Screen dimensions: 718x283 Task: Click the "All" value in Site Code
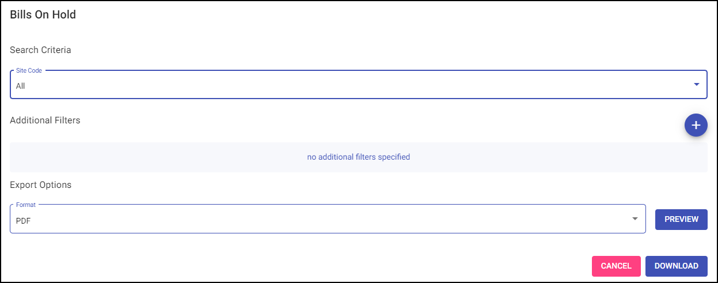point(21,86)
